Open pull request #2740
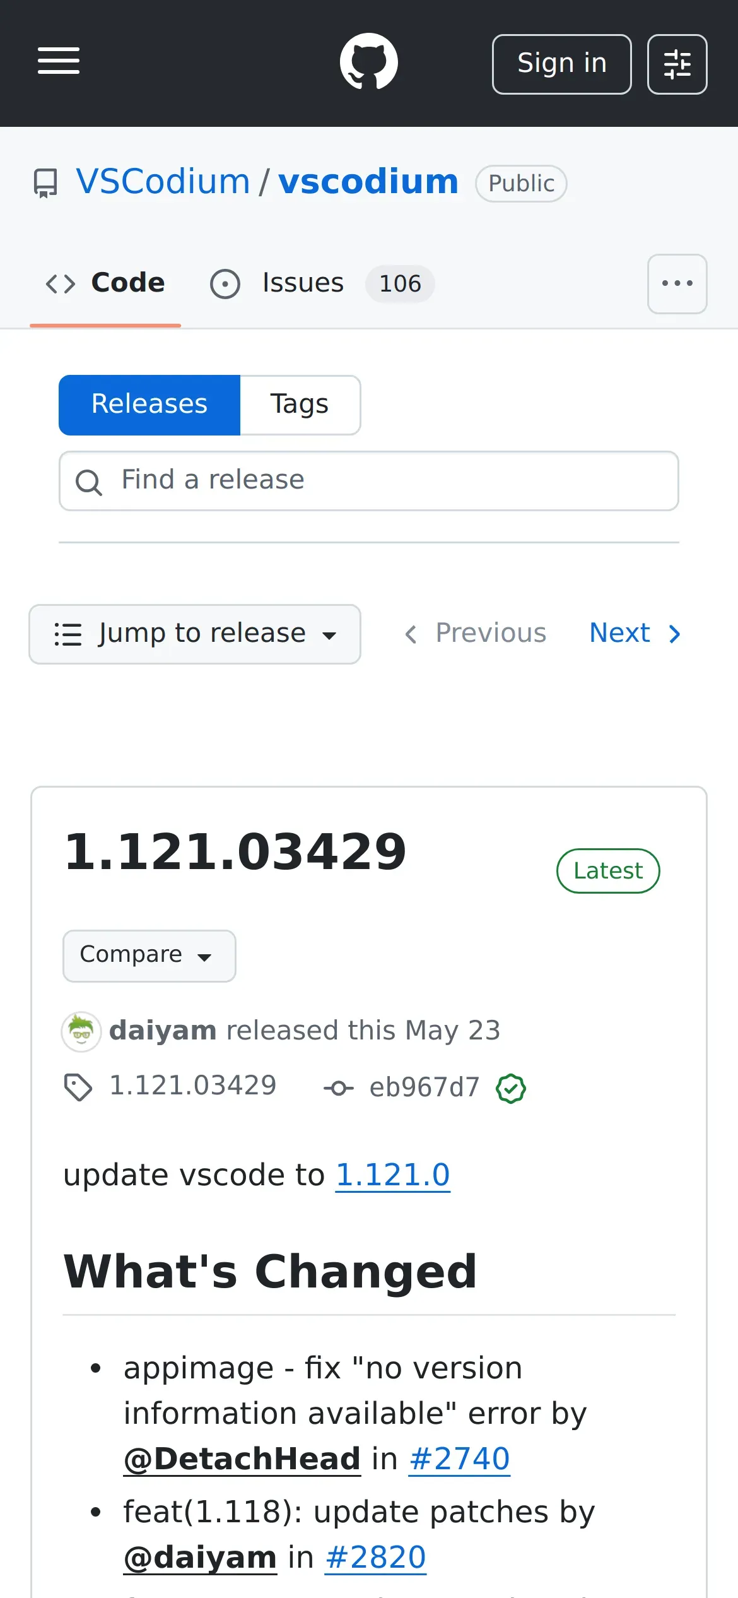The width and height of the screenshot is (738, 1598). click(459, 1459)
